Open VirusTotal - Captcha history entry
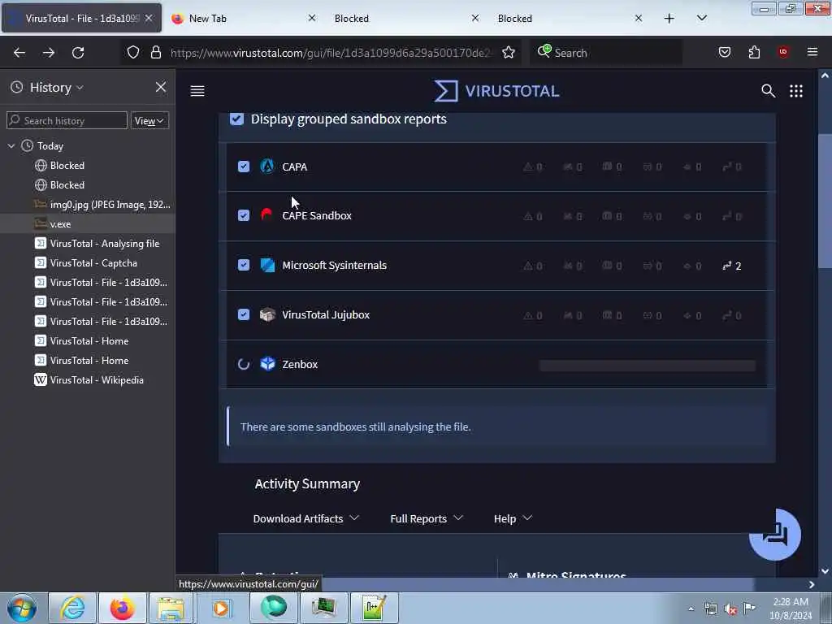The height and width of the screenshot is (624, 832). coord(88,263)
